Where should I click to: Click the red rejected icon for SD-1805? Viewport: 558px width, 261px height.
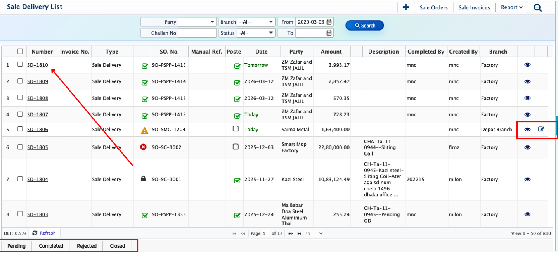tap(143, 147)
